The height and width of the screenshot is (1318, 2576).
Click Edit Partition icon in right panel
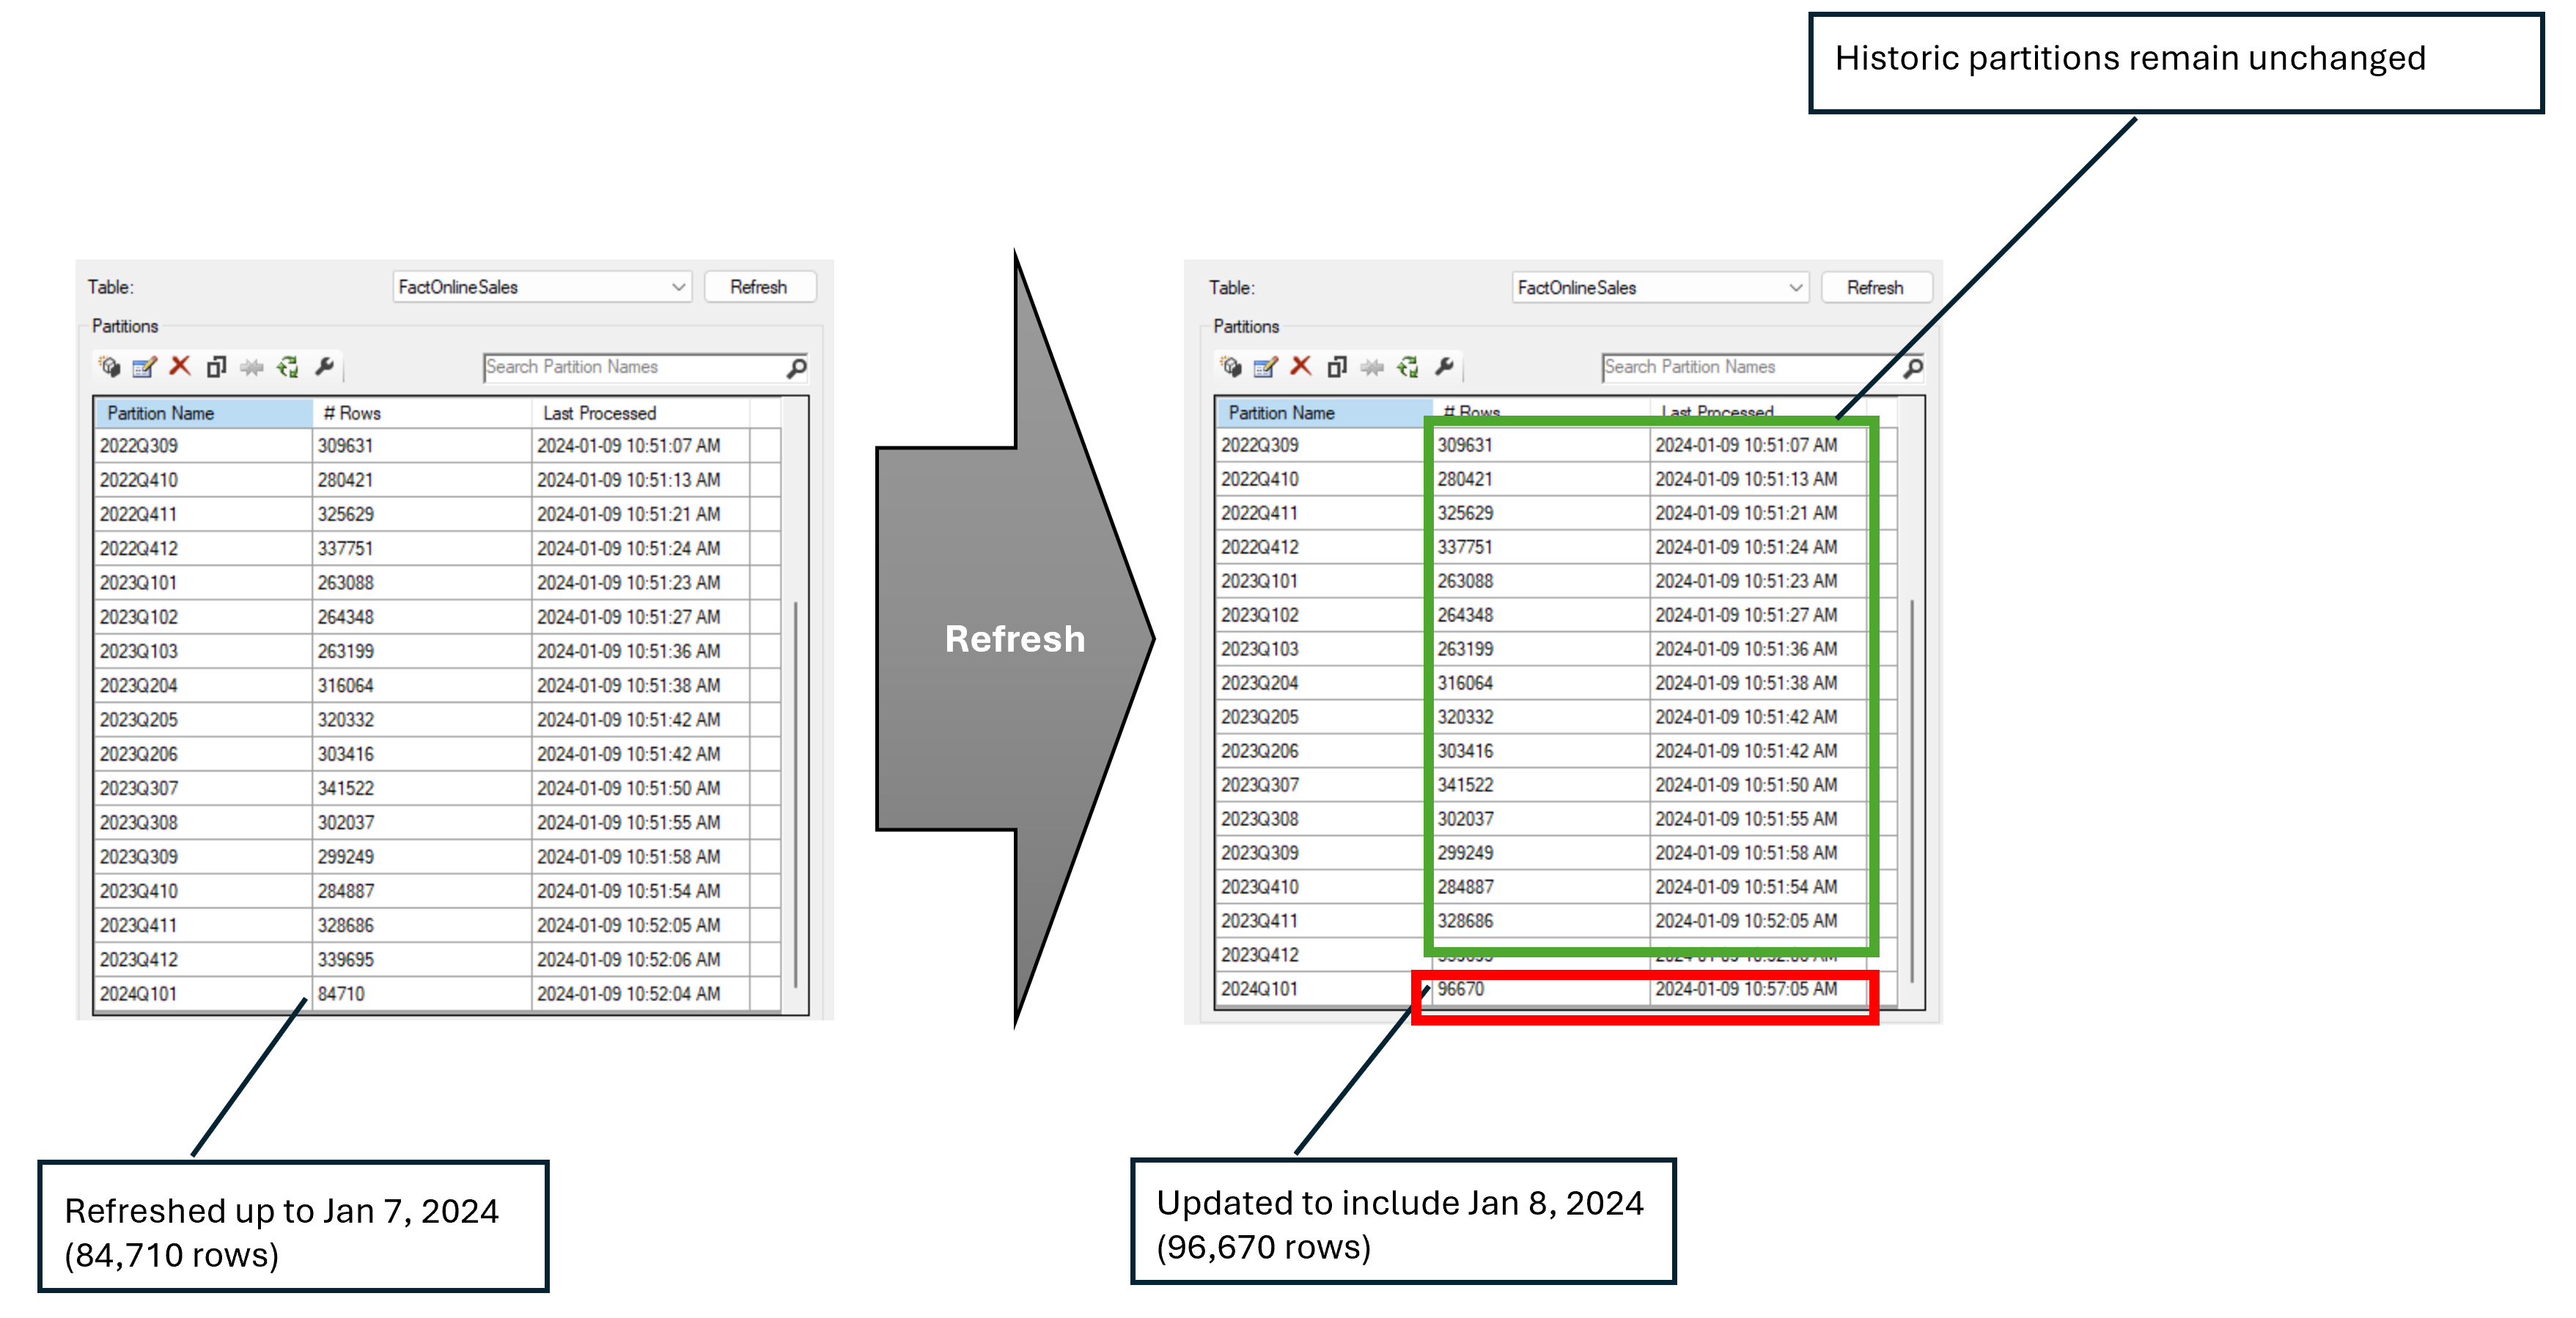tap(1266, 367)
